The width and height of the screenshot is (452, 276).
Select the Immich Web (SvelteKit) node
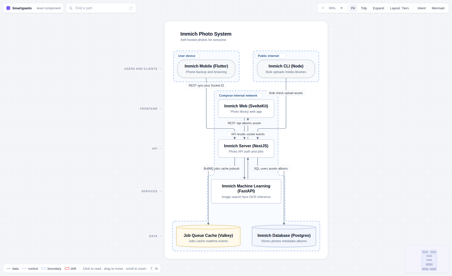[246, 109]
